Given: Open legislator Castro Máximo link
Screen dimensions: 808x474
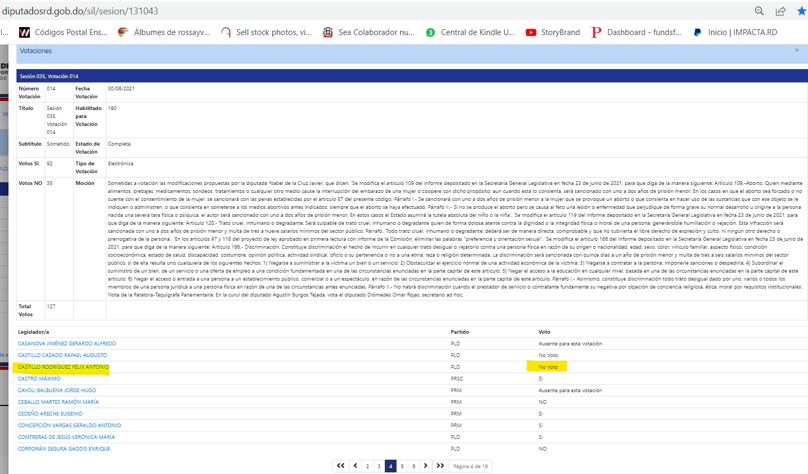Looking at the screenshot, I should click(39, 379).
